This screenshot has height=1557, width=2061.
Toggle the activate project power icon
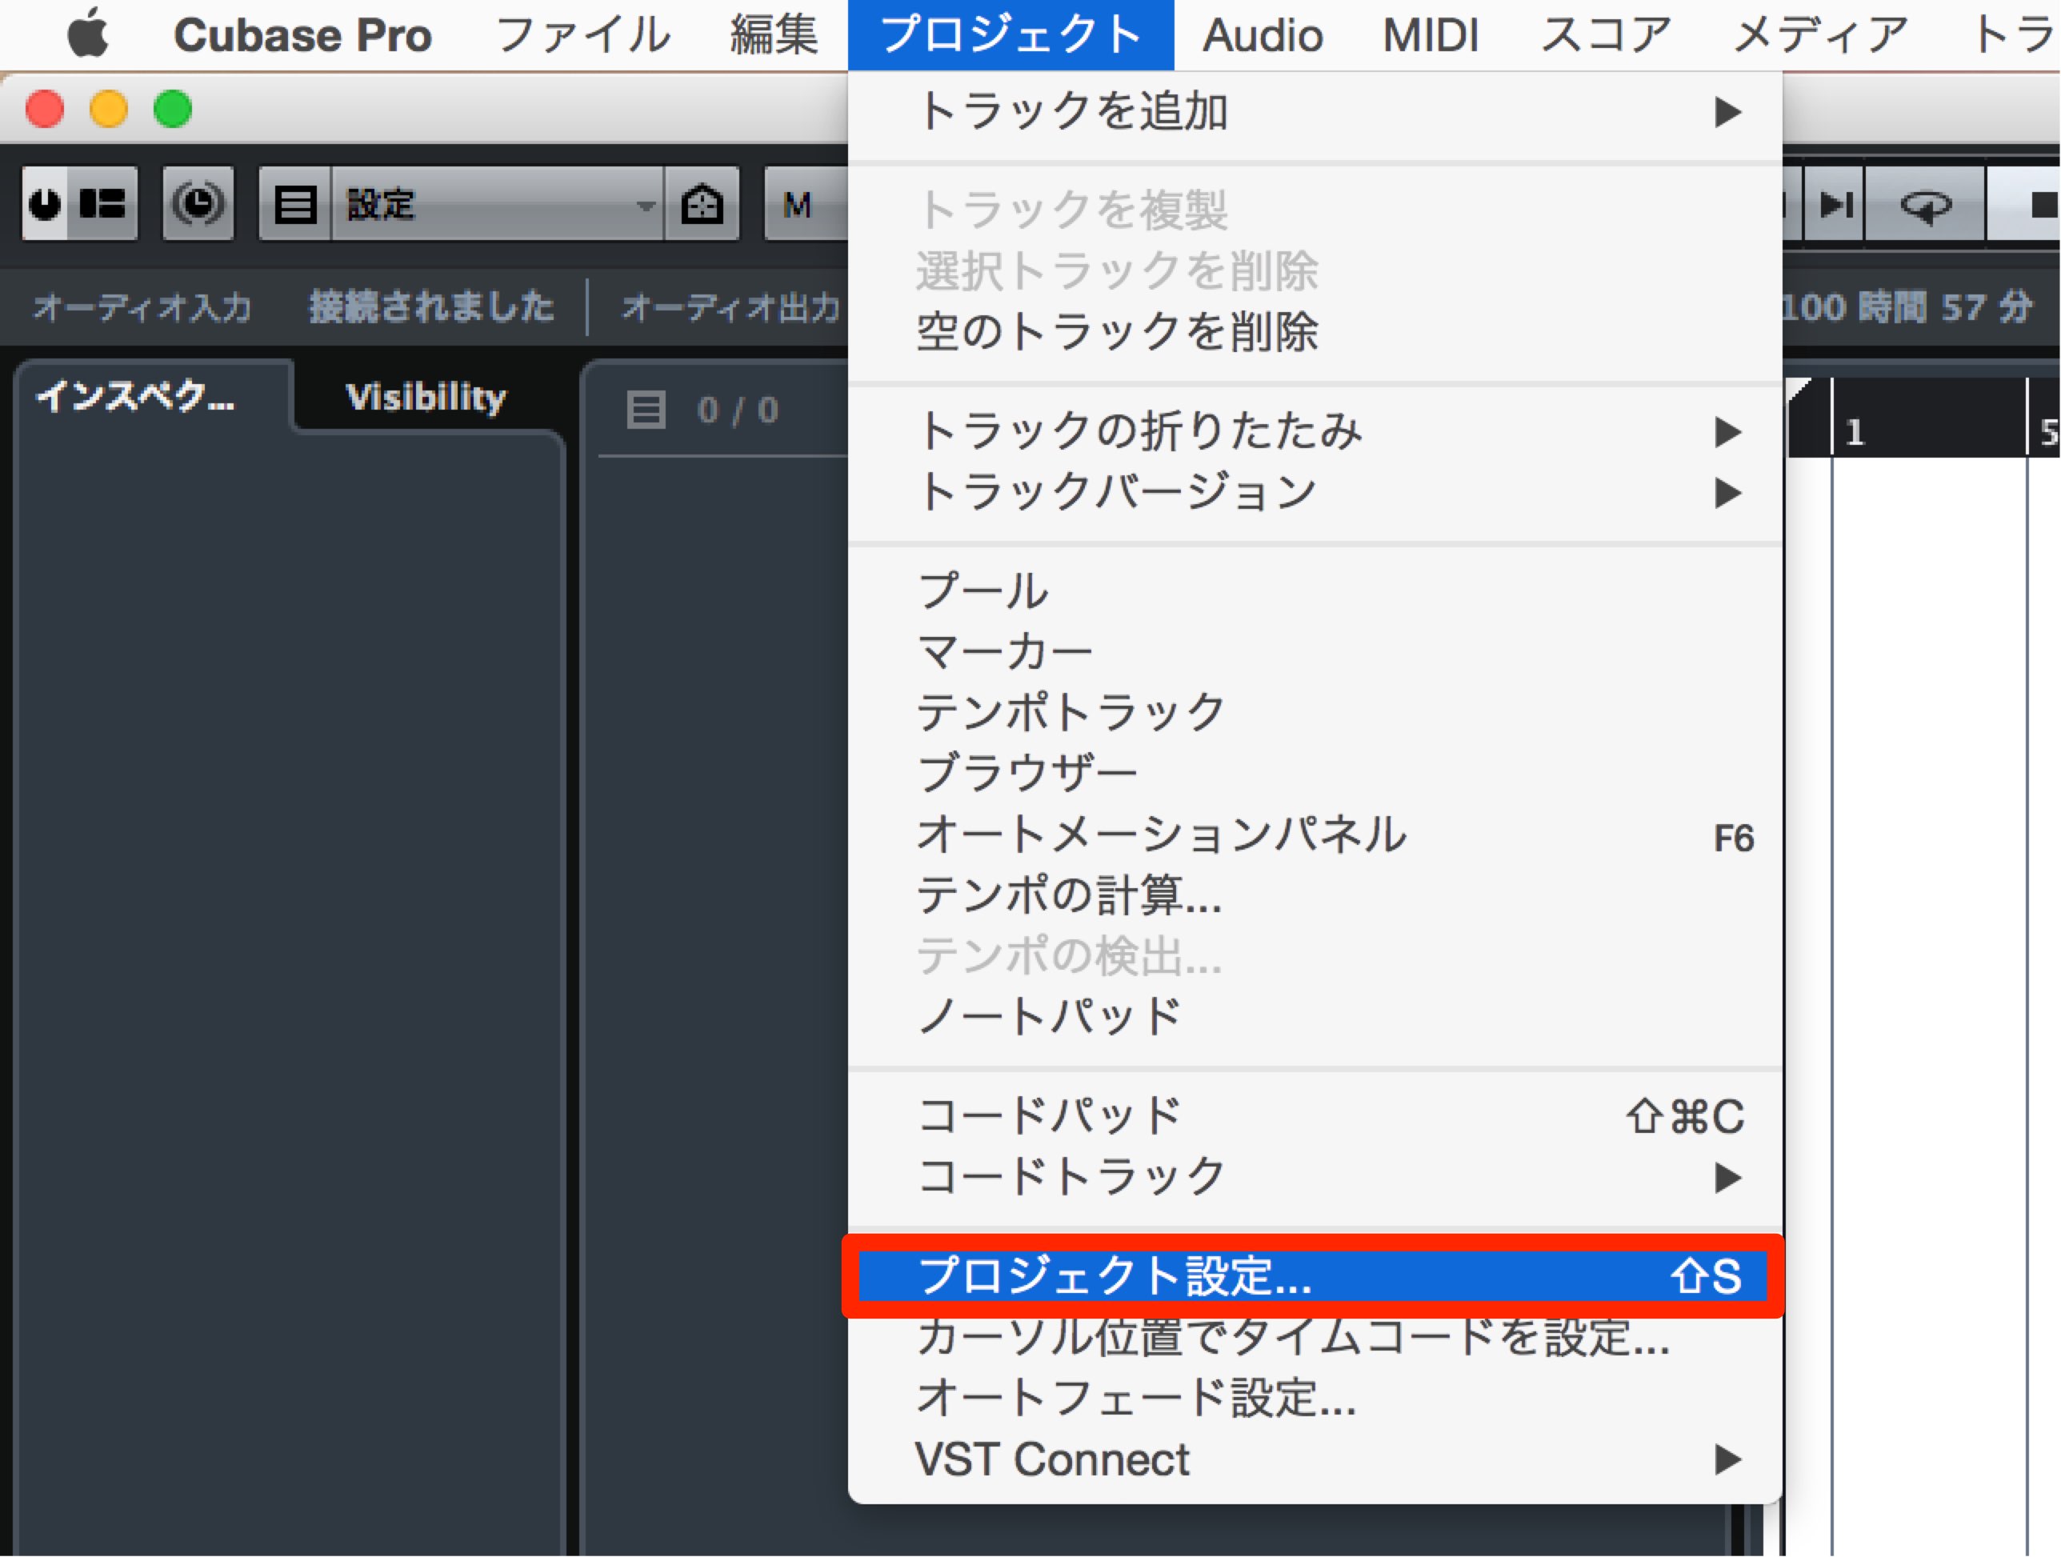45,203
